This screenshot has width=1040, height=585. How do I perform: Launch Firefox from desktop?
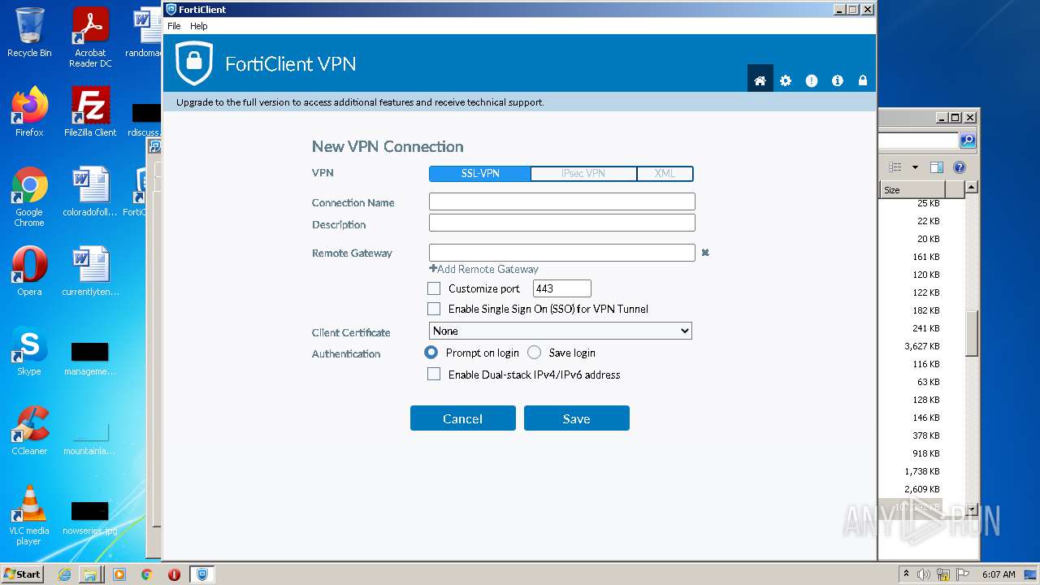point(29,112)
